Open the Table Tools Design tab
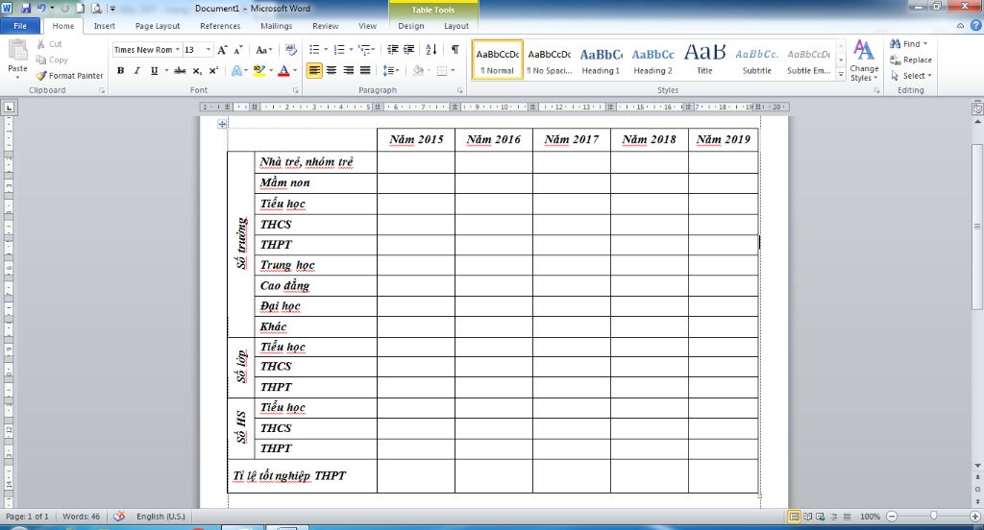 point(411,26)
